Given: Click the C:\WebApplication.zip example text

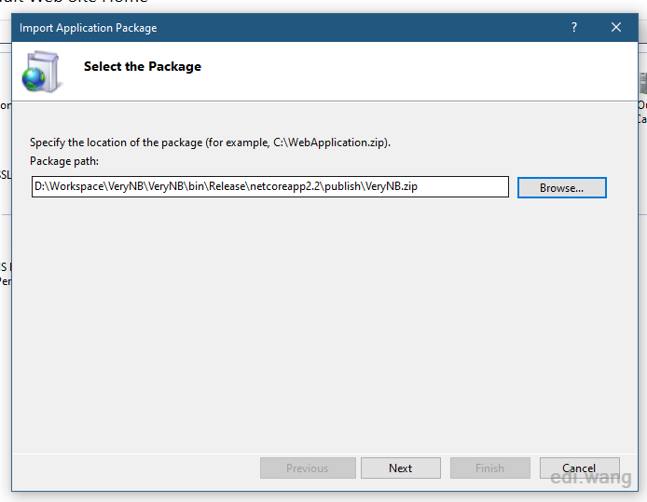Looking at the screenshot, I should (x=329, y=142).
